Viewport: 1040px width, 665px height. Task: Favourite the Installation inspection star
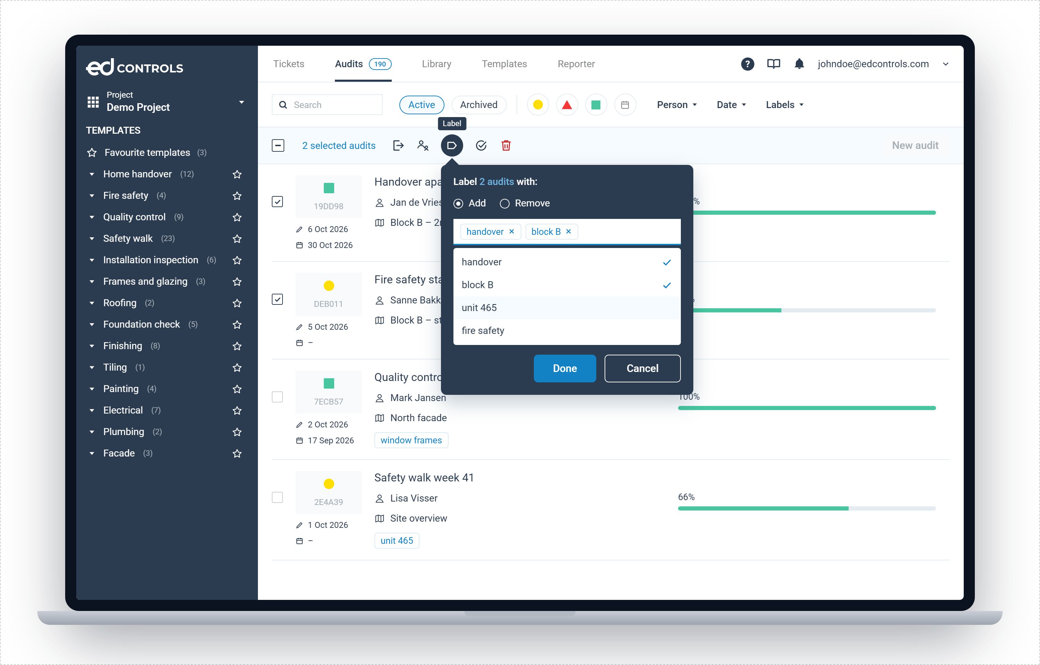coord(237,260)
